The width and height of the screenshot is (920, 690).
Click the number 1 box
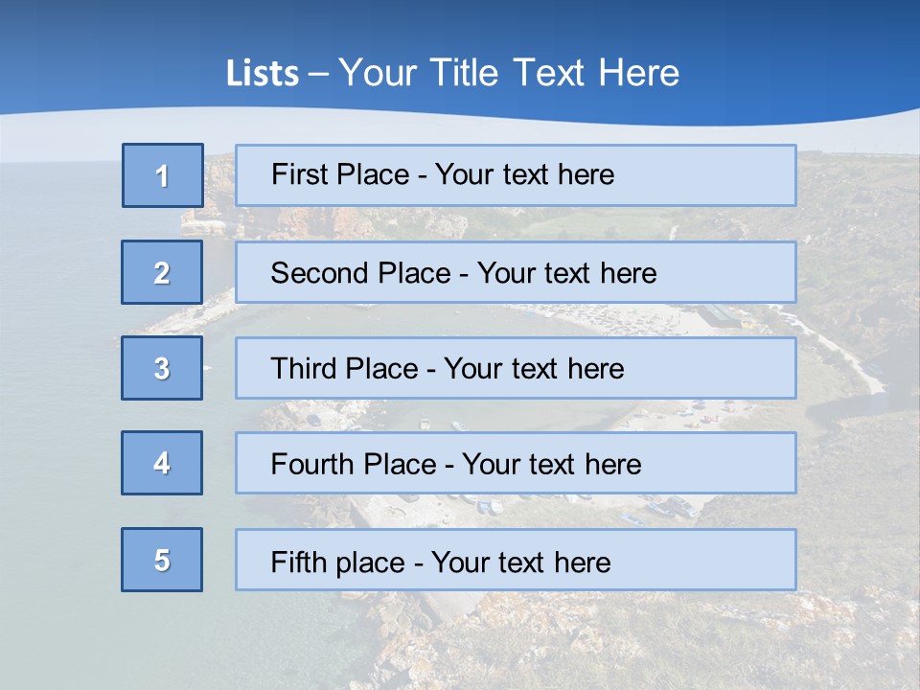pos(163,175)
